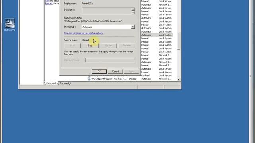Click the services list vertical scrollbar thumb
This screenshot has height=143, width=255.
[179, 41]
